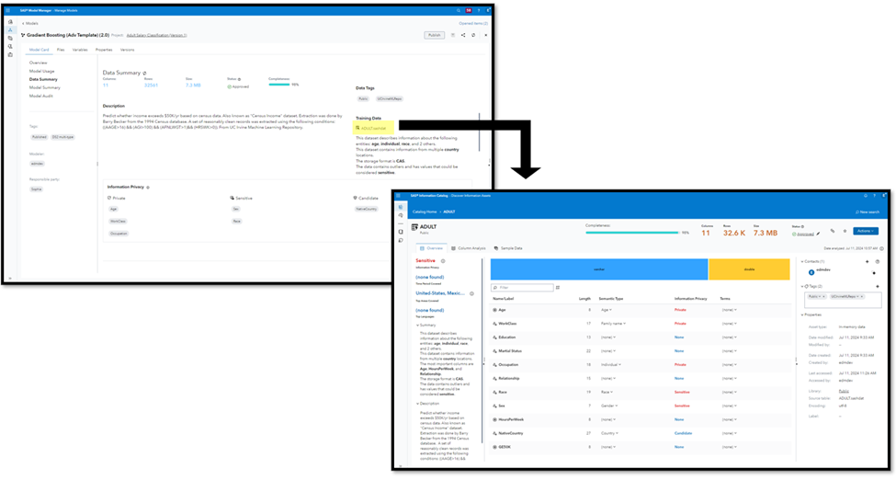Click top sidebar icon in Information Catalog
The width and height of the screenshot is (896, 480).
401,207
